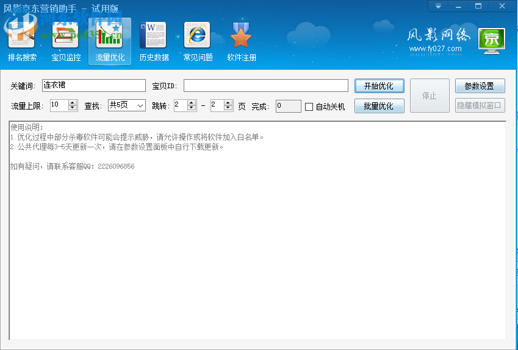This screenshot has width=518, height=350.
Task: Open the title bar dropdown menu arrow
Action: click(438, 6)
